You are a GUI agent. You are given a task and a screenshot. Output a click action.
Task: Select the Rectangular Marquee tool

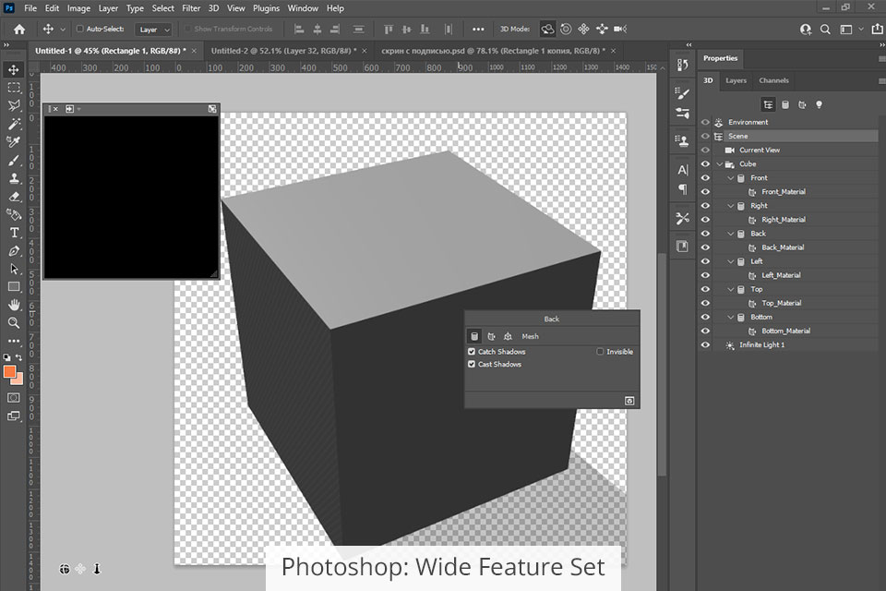14,88
